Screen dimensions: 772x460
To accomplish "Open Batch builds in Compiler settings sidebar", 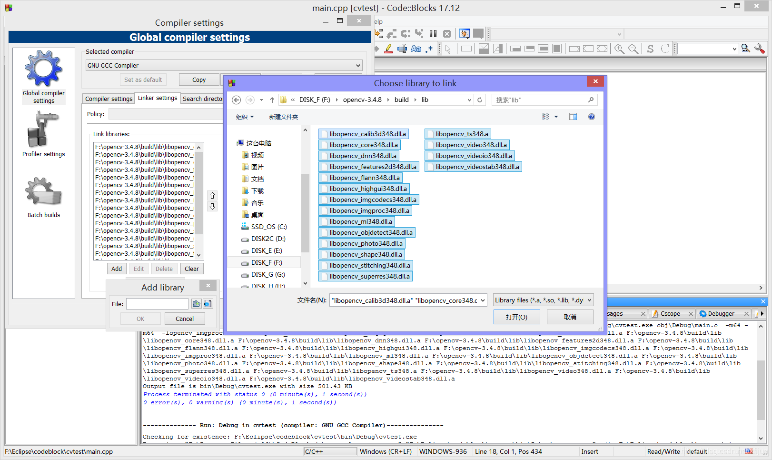I will 43,197.
